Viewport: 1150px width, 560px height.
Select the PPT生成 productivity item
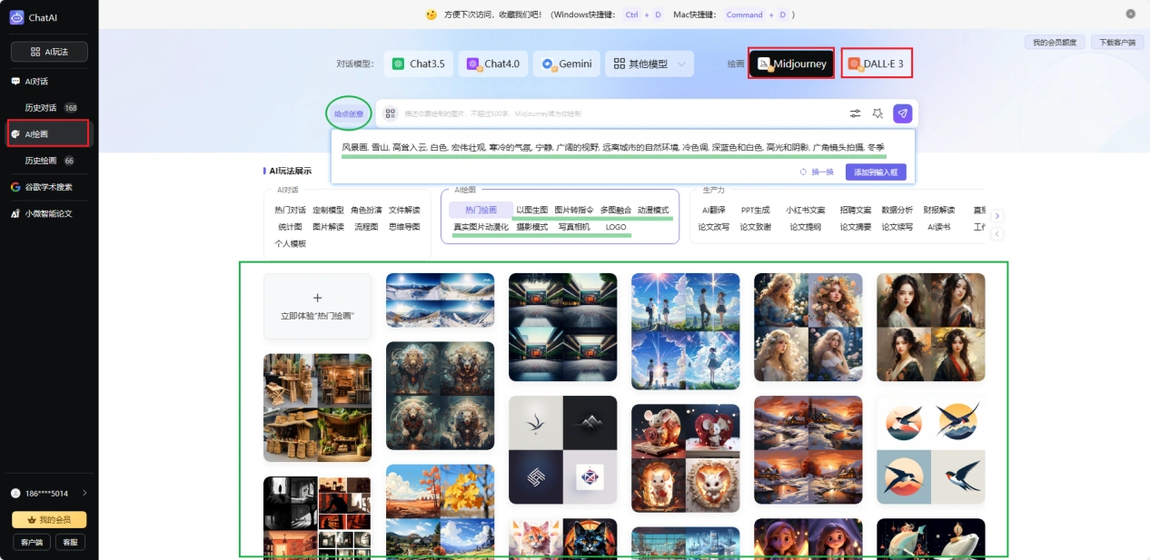point(755,210)
